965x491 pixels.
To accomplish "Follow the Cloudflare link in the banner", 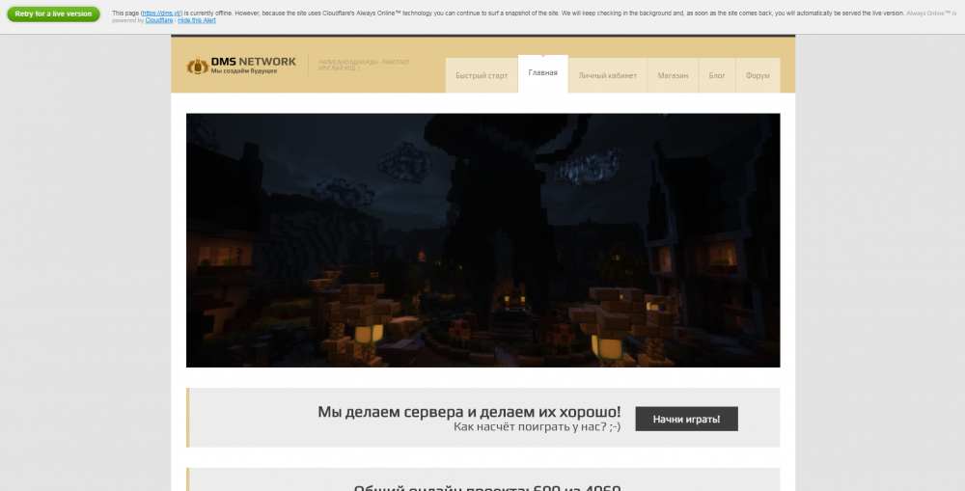I will pos(159,20).
